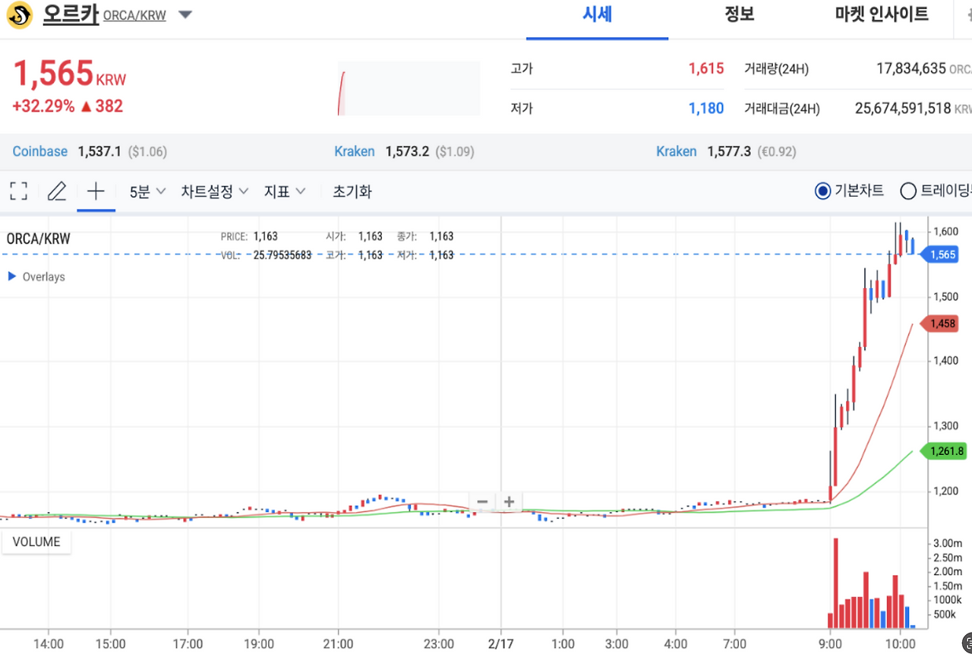Viewport: 972px width, 654px height.
Task: Zoom out using the minus chart icon
Action: pyautogui.click(x=482, y=501)
